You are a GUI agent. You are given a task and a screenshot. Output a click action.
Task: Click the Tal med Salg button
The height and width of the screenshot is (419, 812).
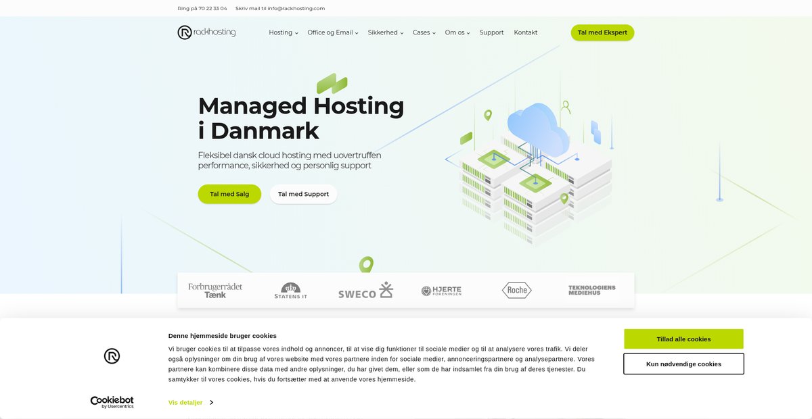click(229, 194)
